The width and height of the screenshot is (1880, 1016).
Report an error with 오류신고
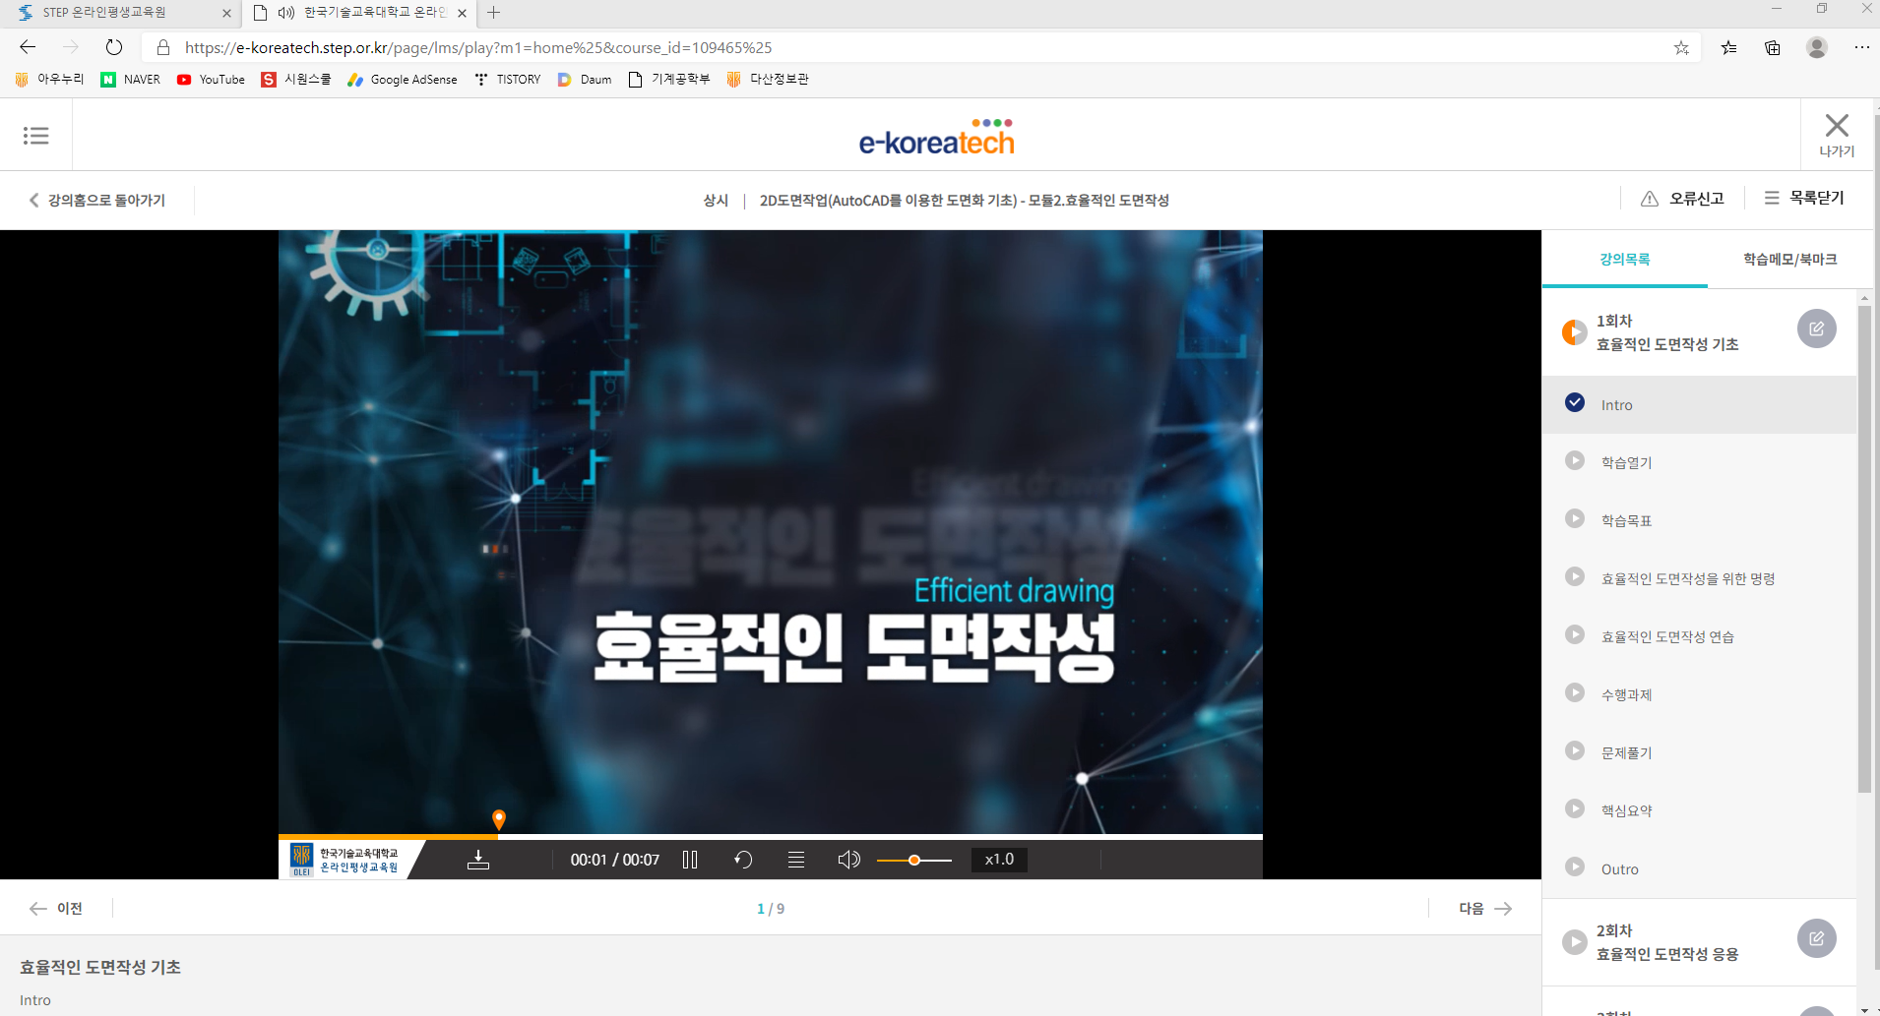coord(1682,199)
